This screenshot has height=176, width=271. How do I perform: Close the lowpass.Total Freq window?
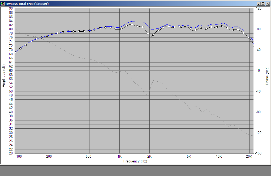click(x=268, y=4)
